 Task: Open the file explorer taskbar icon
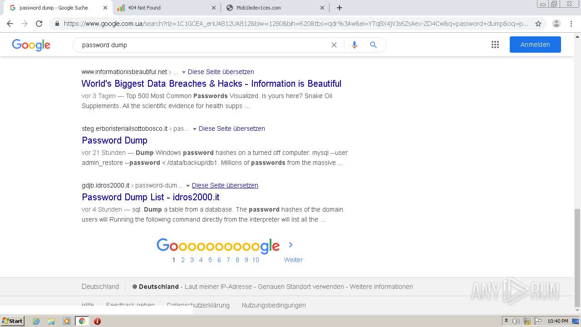pyautogui.click(x=51, y=321)
